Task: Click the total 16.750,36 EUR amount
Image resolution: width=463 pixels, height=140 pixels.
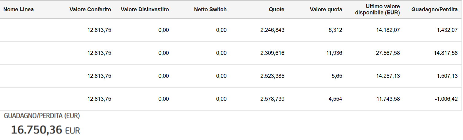Action: click(x=45, y=130)
